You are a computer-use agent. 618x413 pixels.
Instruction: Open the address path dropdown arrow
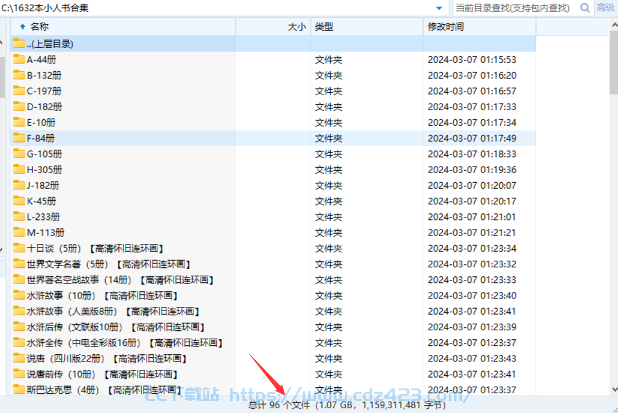pos(439,8)
